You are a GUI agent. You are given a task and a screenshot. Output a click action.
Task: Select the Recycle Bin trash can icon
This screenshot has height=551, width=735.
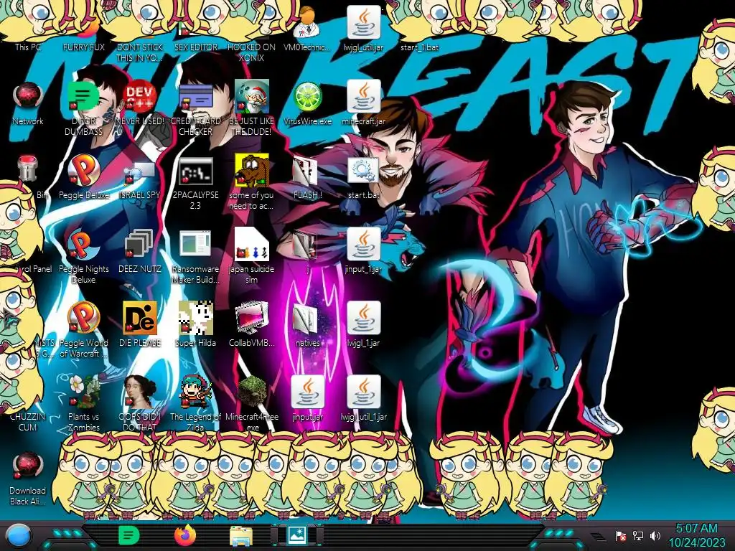28,169
